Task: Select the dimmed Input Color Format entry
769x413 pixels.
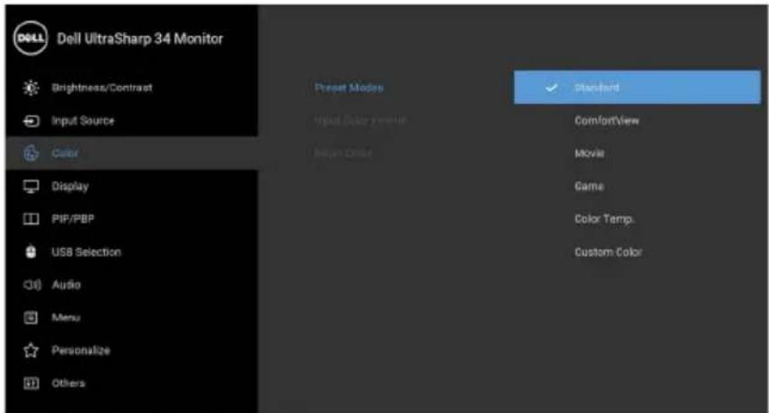Action: pos(360,121)
